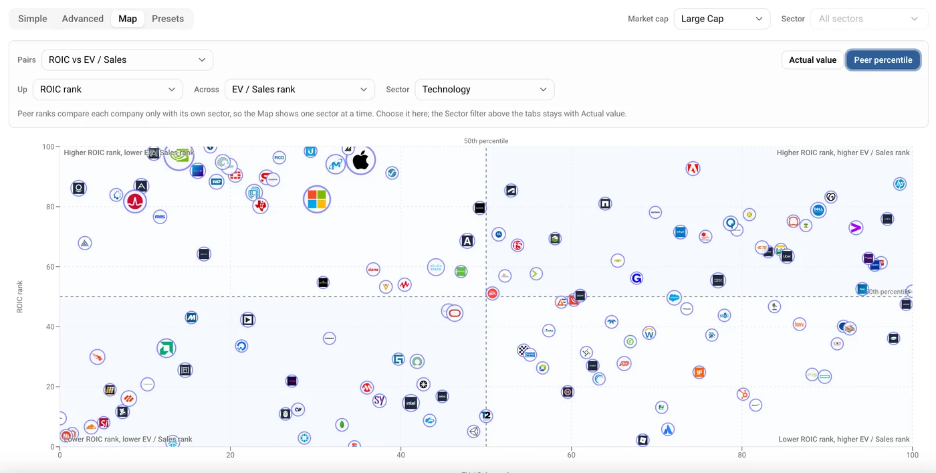This screenshot has width=936, height=473.
Task: Click the Broadcom red pulse bubble
Action: 135,201
